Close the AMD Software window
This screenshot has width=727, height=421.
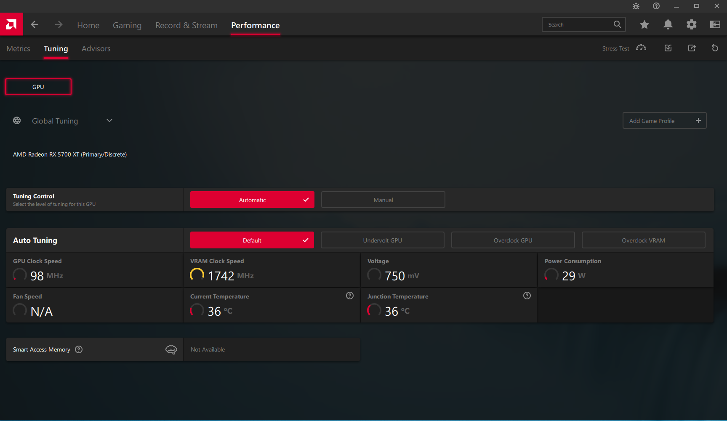click(717, 6)
